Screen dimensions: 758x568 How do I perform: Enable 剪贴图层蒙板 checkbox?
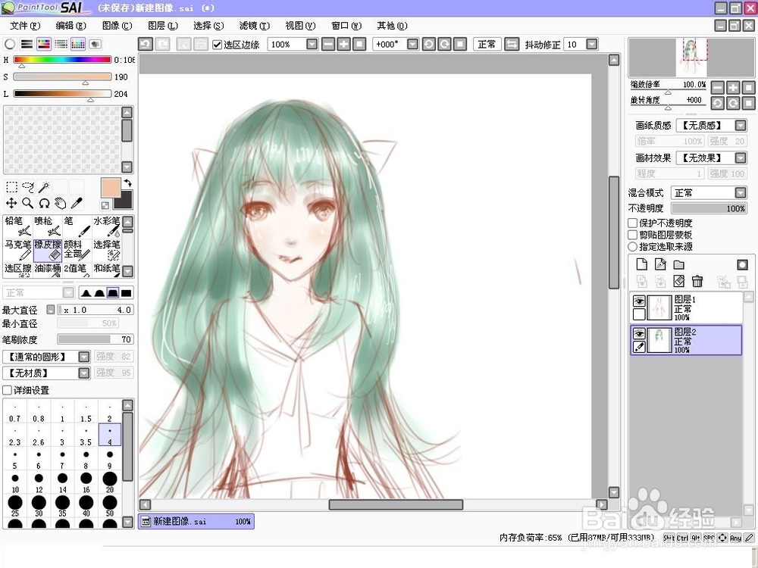click(632, 235)
